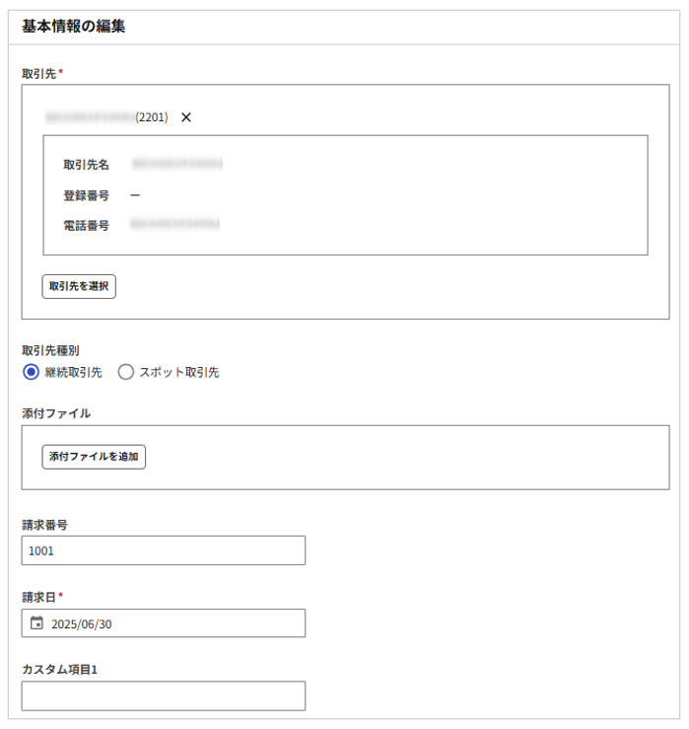
Task: Click the 取引先種別 section label
Action: pyautogui.click(x=50, y=349)
